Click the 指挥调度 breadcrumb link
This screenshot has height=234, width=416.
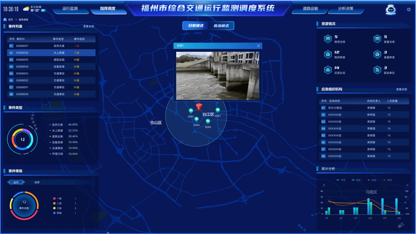tap(23, 20)
